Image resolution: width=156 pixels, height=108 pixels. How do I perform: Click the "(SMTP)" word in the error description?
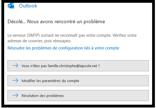33,35
